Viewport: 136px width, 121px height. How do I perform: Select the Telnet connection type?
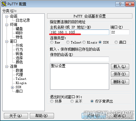(x=68, y=42)
